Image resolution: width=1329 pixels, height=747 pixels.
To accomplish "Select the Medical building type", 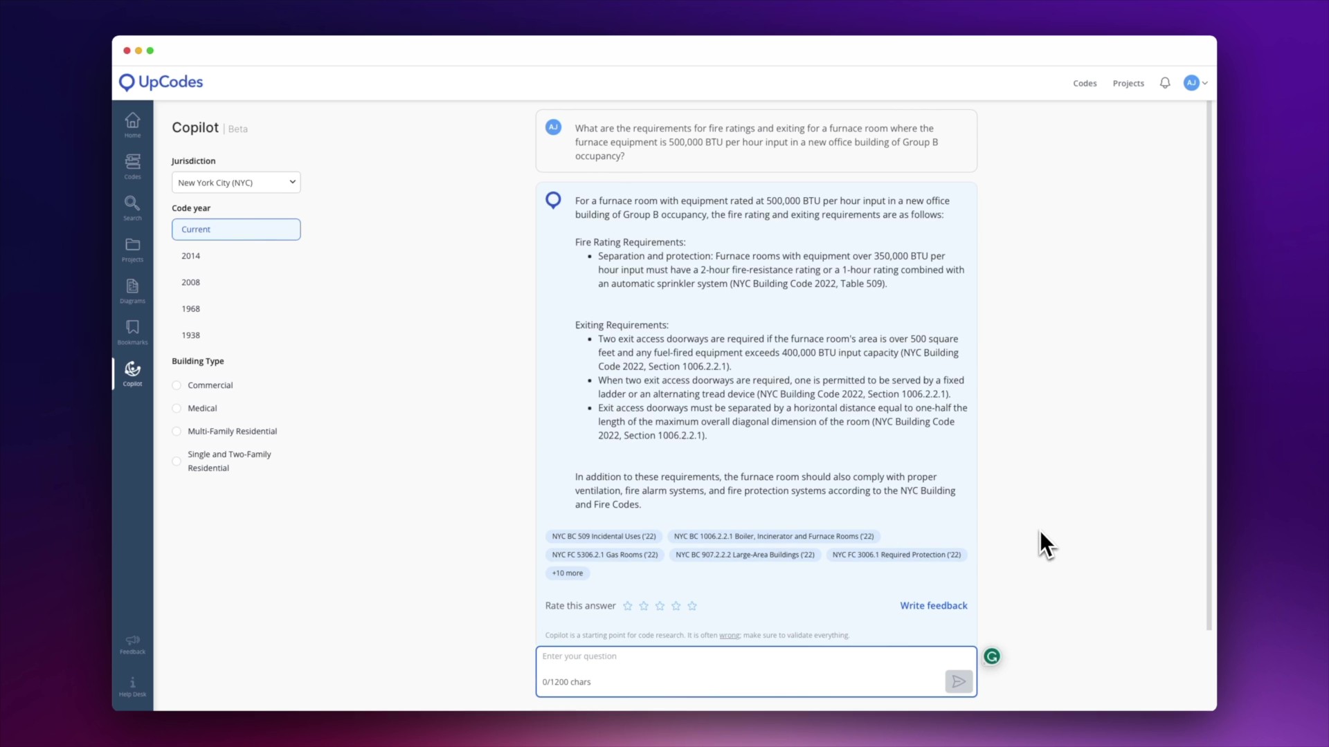I will coord(177,409).
